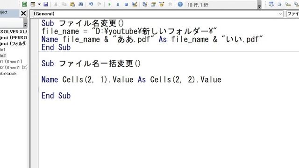Click the Copy icon

pyautogui.click(x=64, y=4)
